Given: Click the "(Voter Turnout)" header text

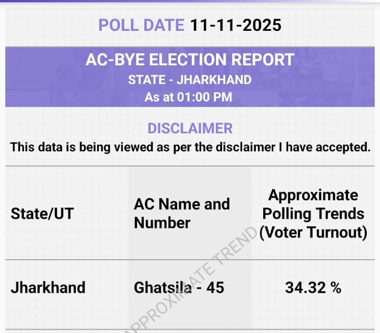Looking at the screenshot, I should coord(313,233).
